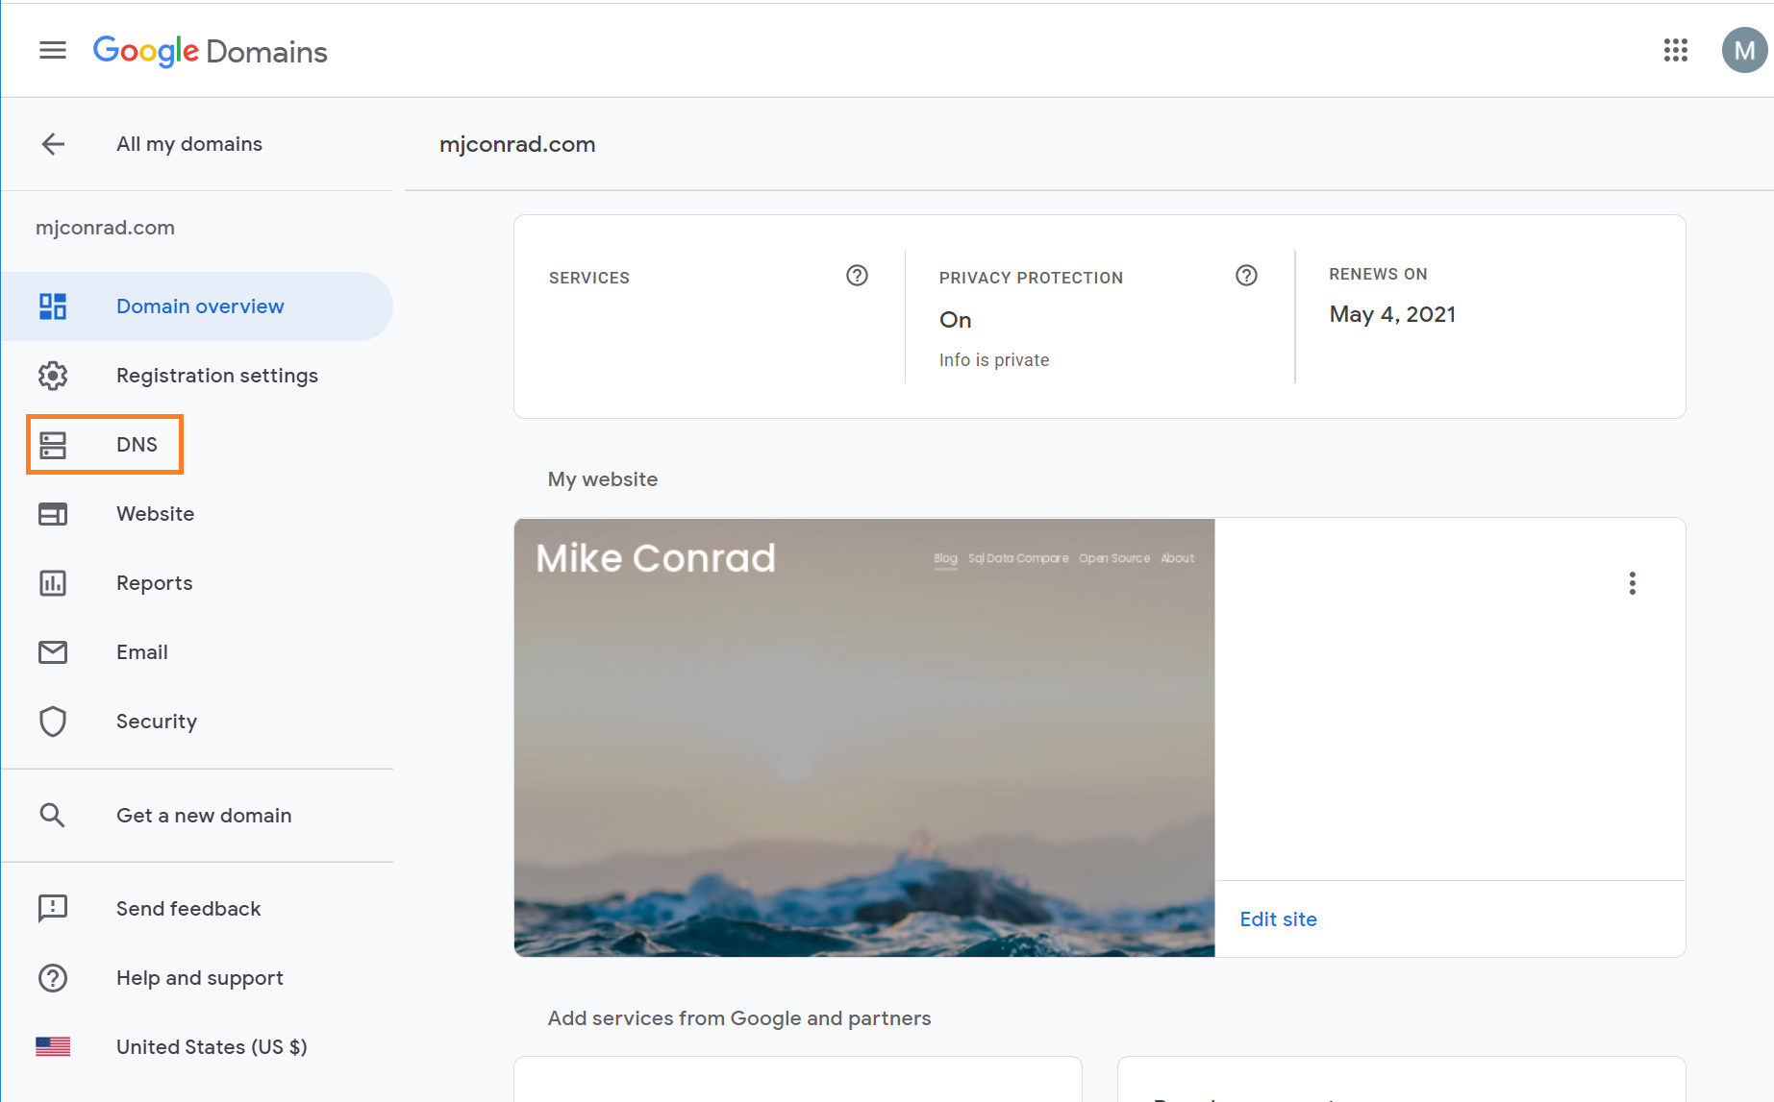Click the Edit site link

coord(1278,919)
